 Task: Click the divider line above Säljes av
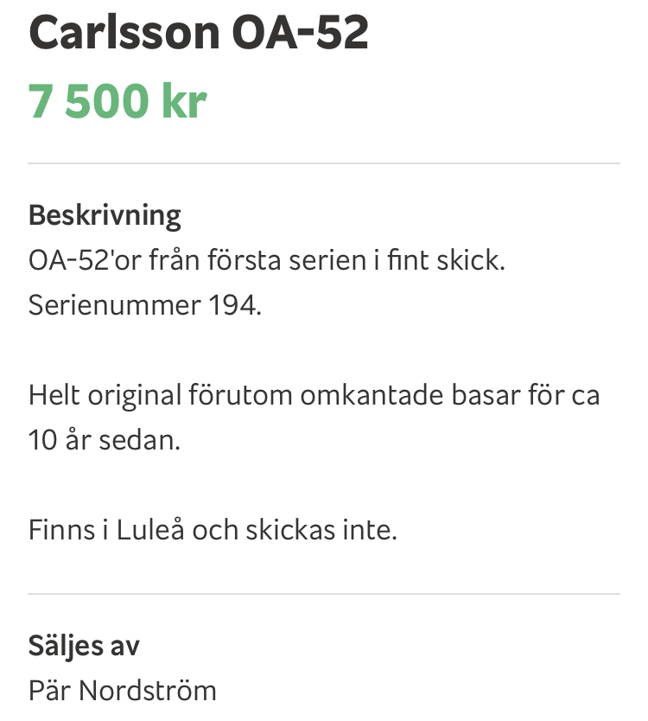(324, 594)
